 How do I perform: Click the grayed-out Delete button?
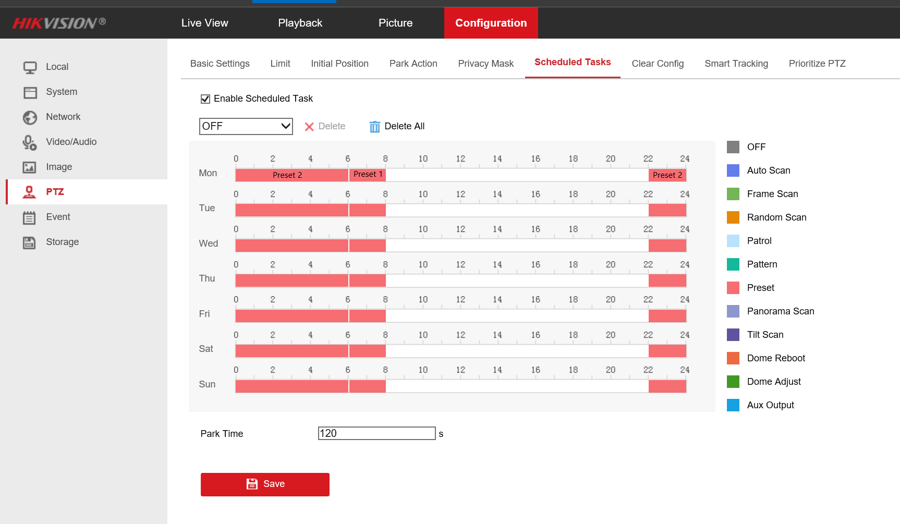(x=325, y=126)
